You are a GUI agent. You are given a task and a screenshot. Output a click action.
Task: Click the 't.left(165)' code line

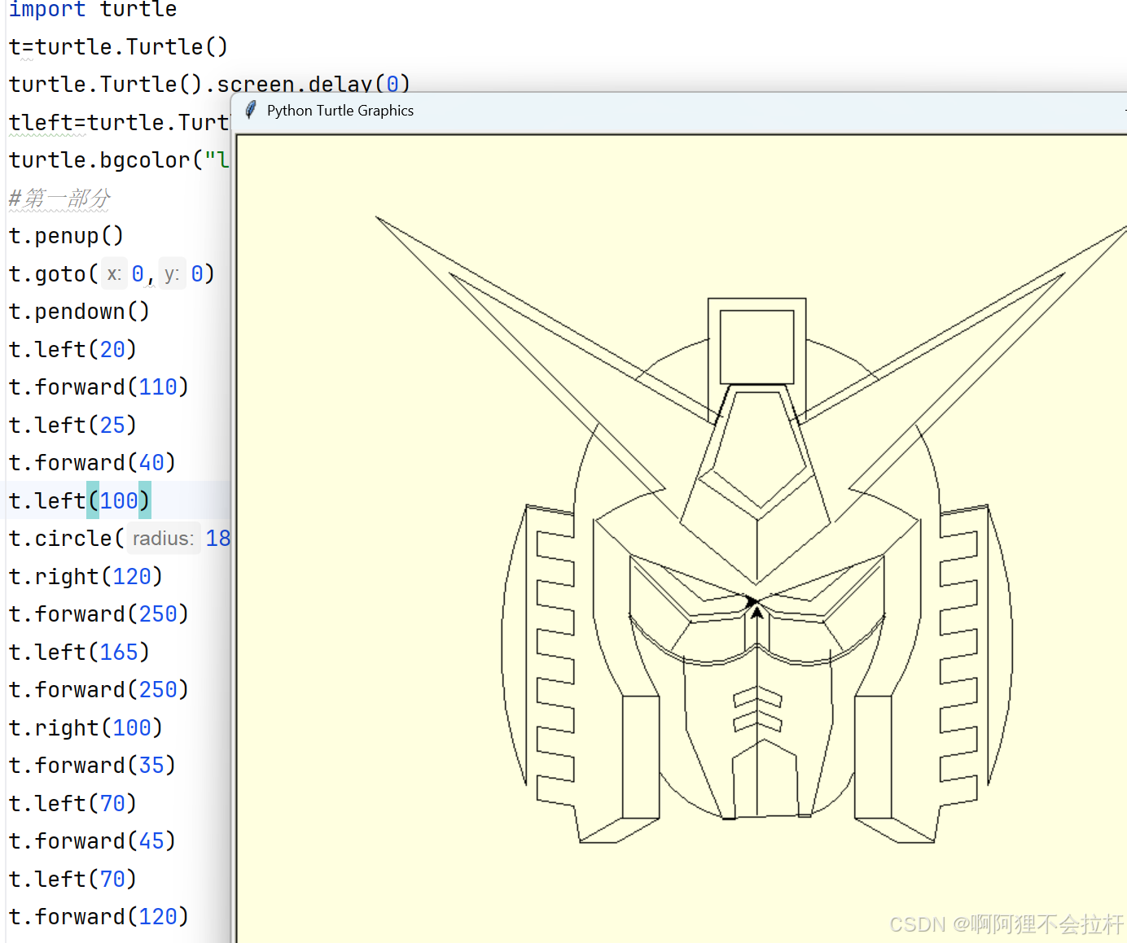tap(79, 653)
